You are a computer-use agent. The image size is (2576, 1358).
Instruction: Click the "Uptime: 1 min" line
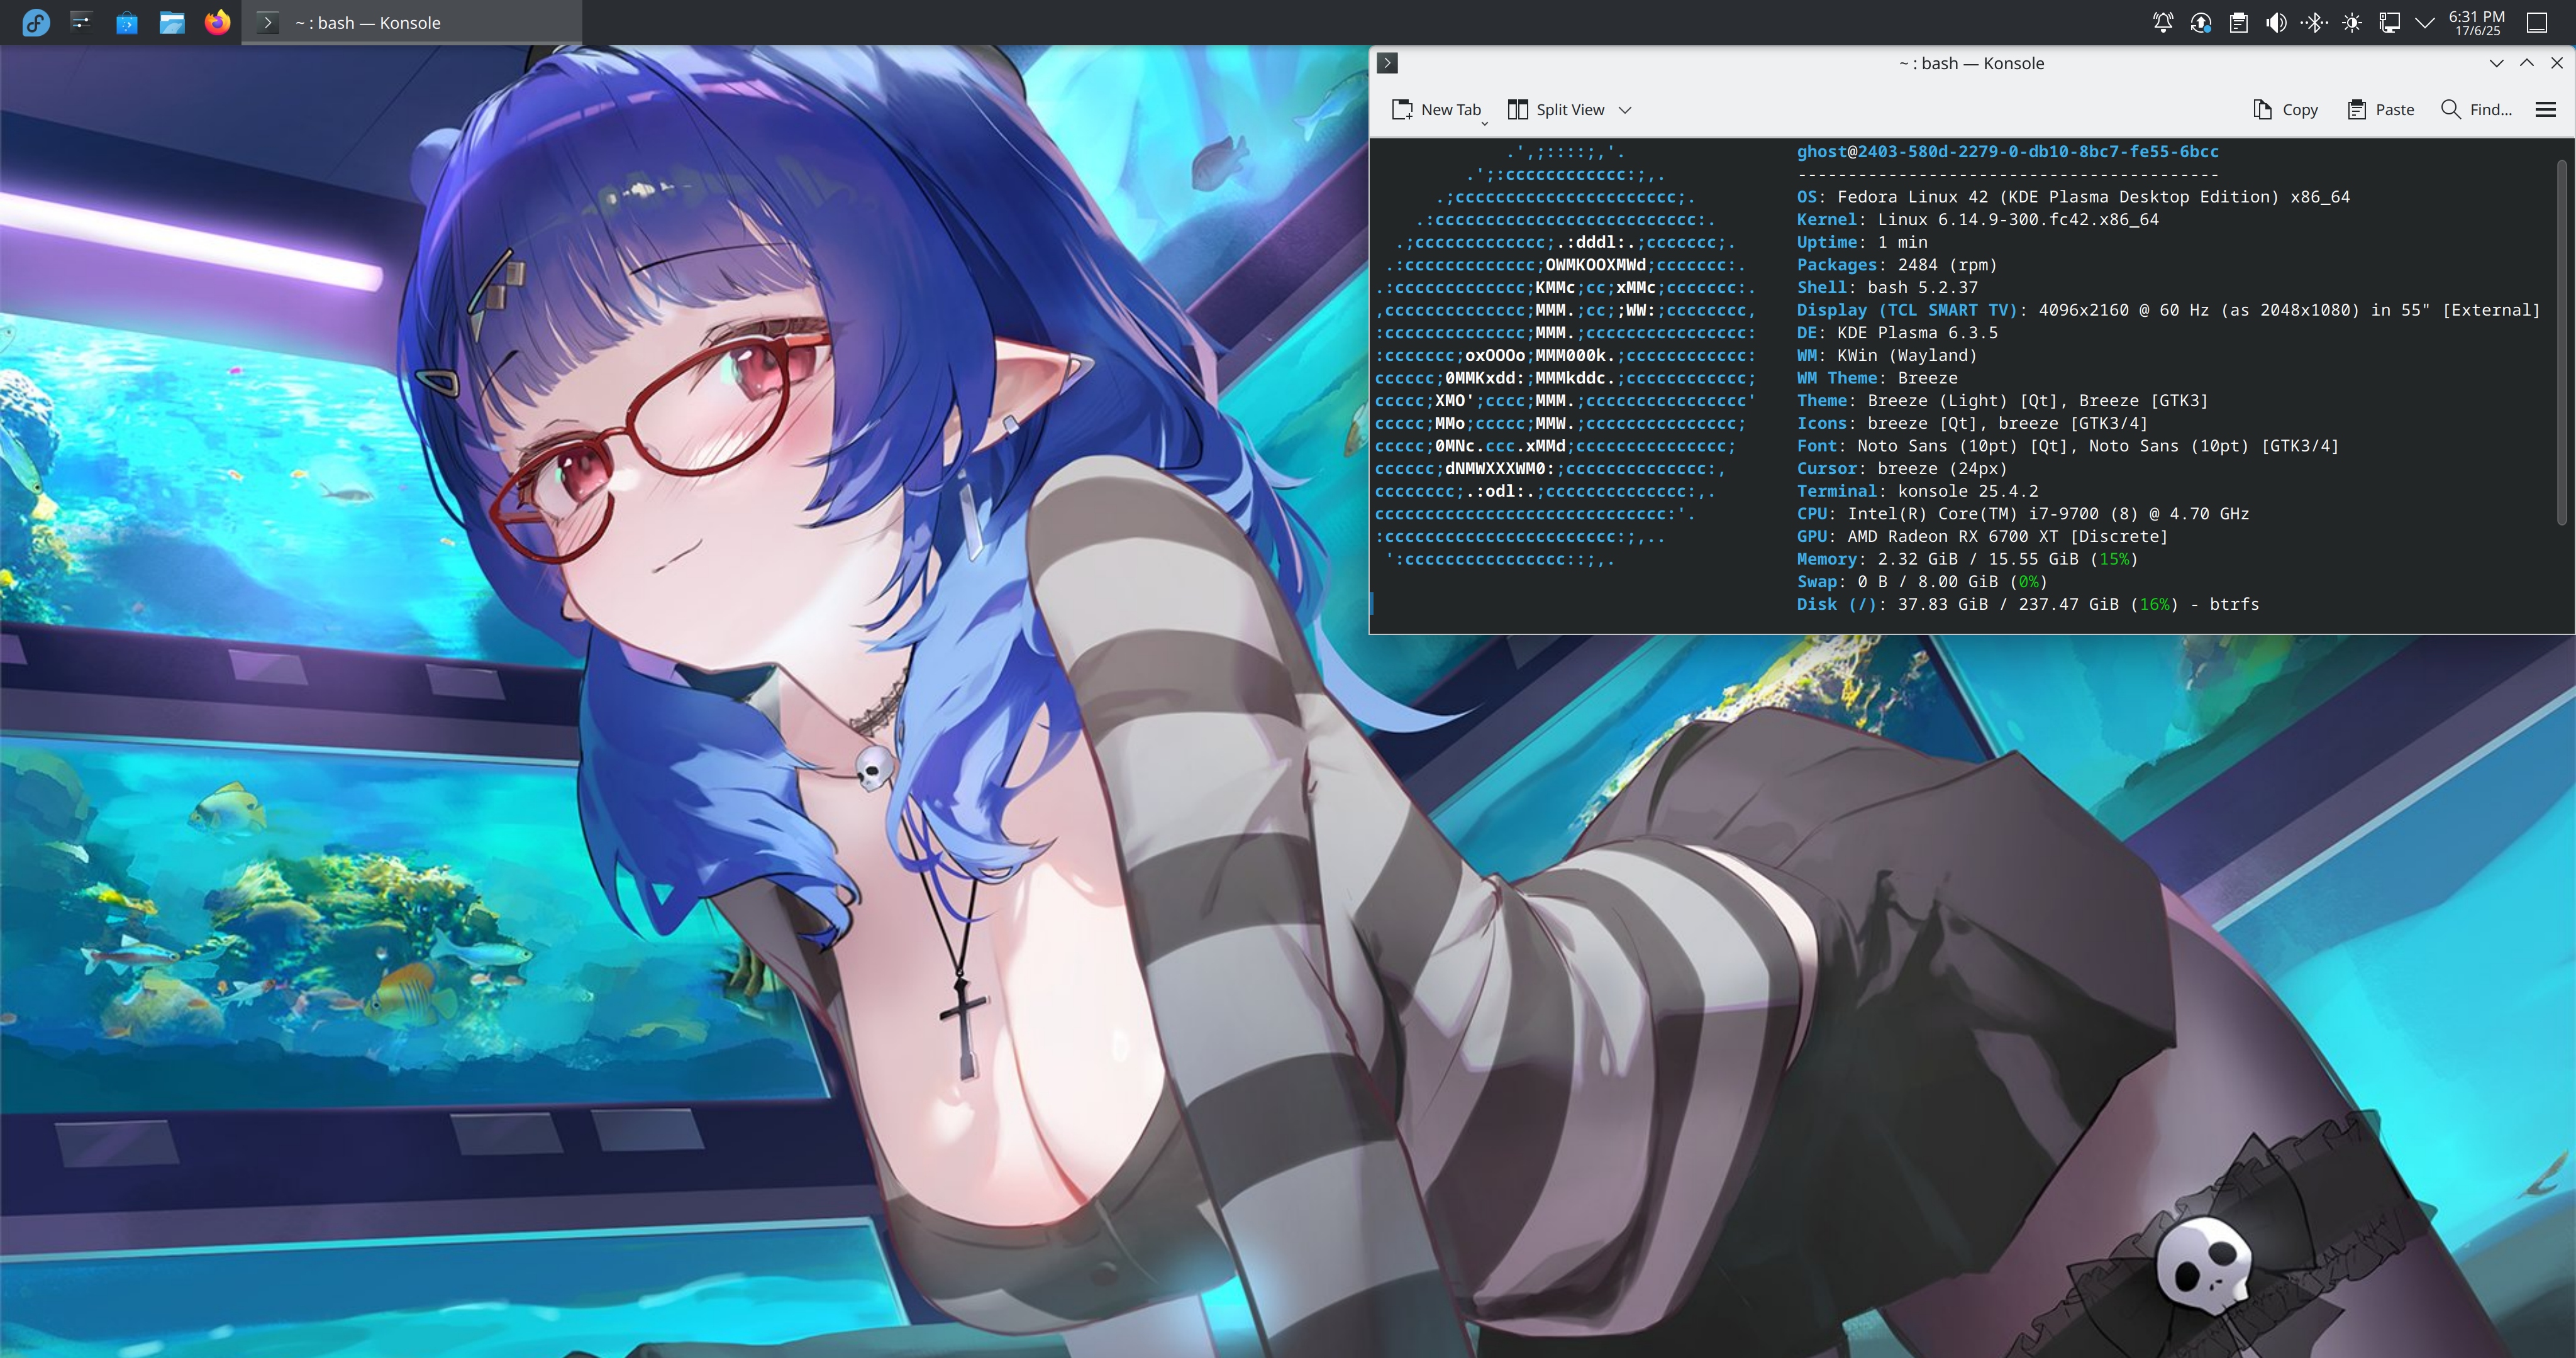1862,242
